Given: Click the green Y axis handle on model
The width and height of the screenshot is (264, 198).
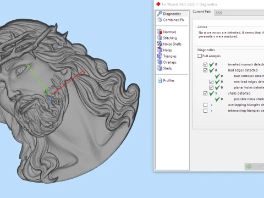Looking at the screenshot, I should (x=28, y=65).
